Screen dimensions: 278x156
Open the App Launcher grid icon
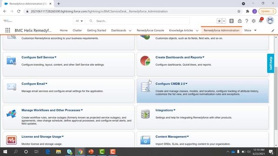click(x=8, y=30)
